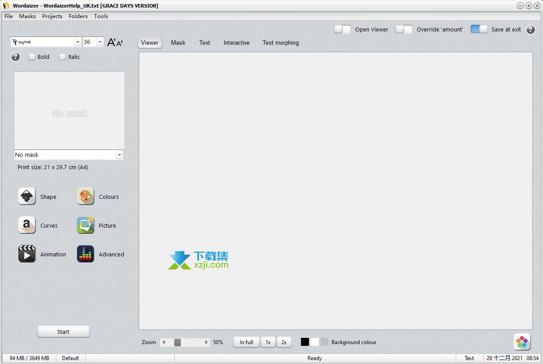The height and width of the screenshot is (364, 543).
Task: Click the zoom slider left arrow
Action: point(164,342)
